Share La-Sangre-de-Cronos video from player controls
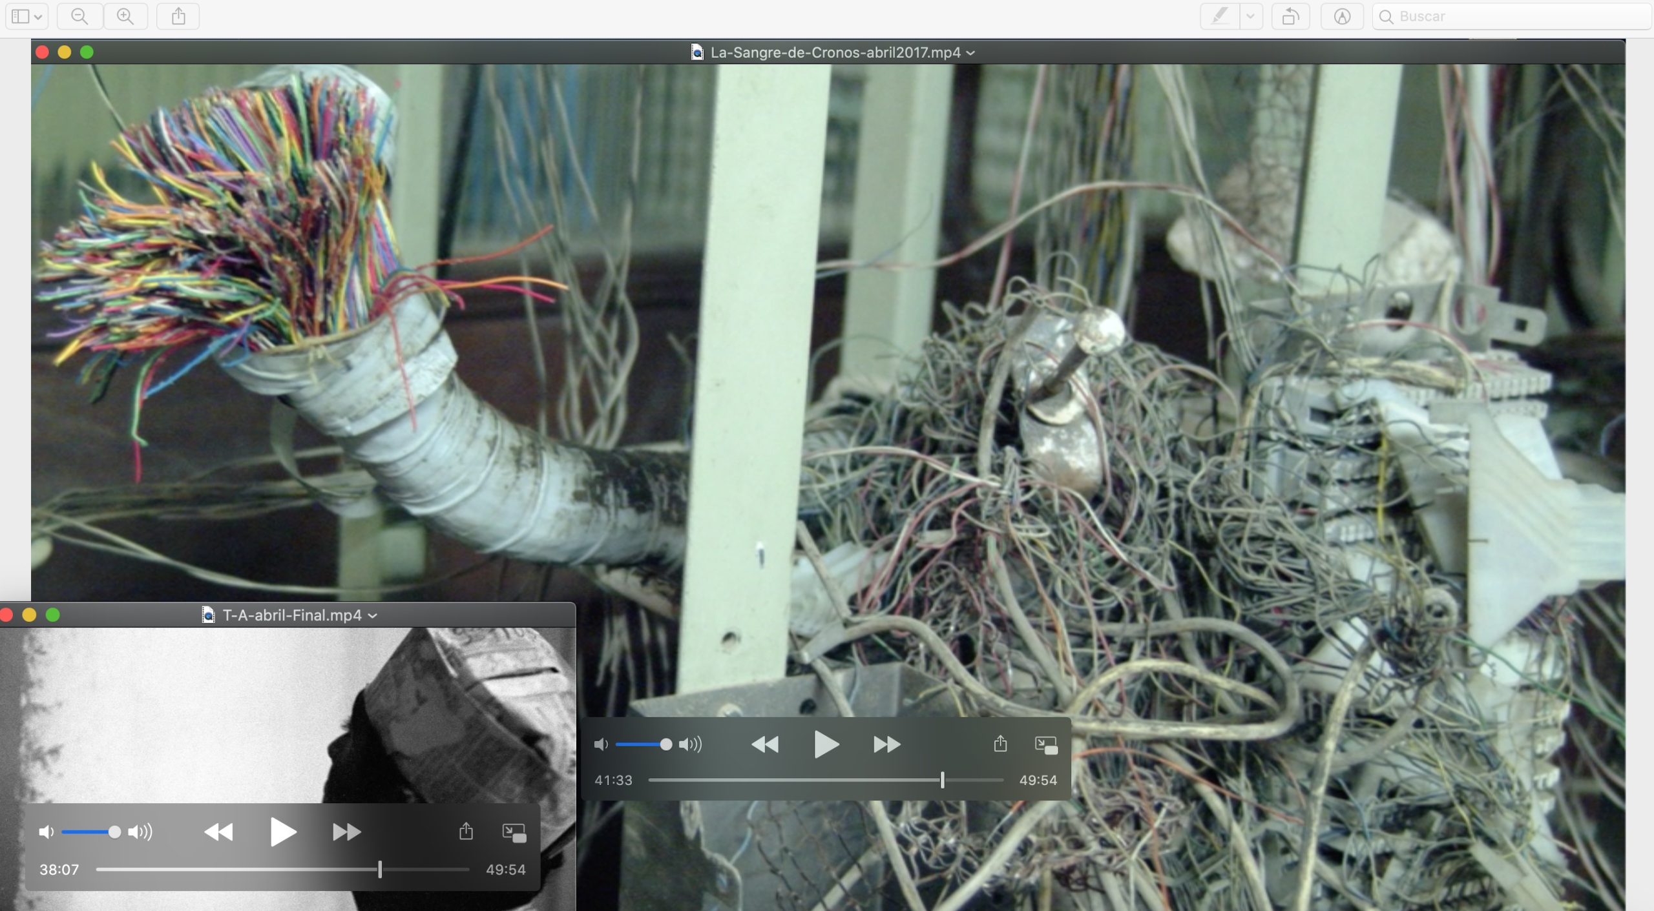 (x=1000, y=744)
